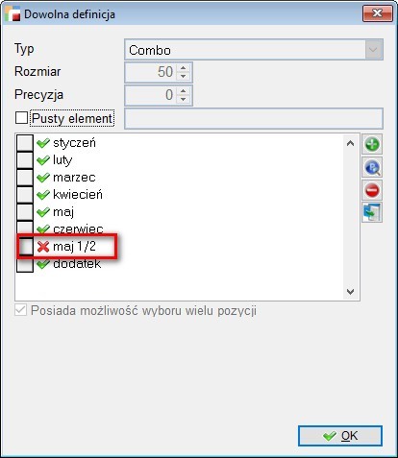Select the czerwiec list entry
This screenshot has width=398, height=458.
click(78, 229)
